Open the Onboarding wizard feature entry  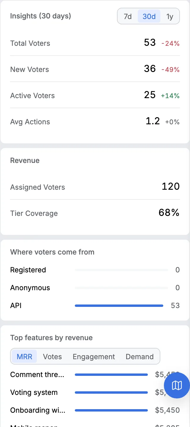[x=95, y=410]
